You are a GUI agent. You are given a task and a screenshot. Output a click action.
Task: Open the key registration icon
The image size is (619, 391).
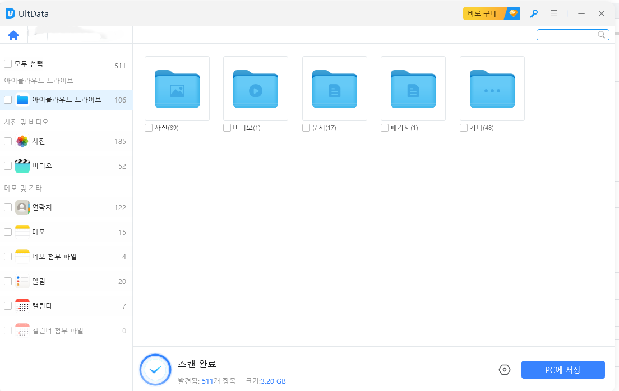tap(533, 14)
